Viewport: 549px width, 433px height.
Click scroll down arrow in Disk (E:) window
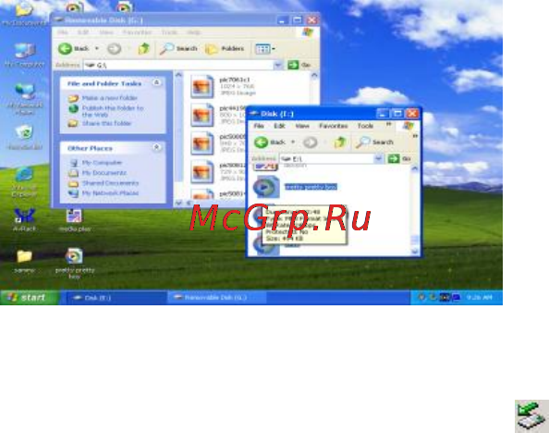(415, 252)
